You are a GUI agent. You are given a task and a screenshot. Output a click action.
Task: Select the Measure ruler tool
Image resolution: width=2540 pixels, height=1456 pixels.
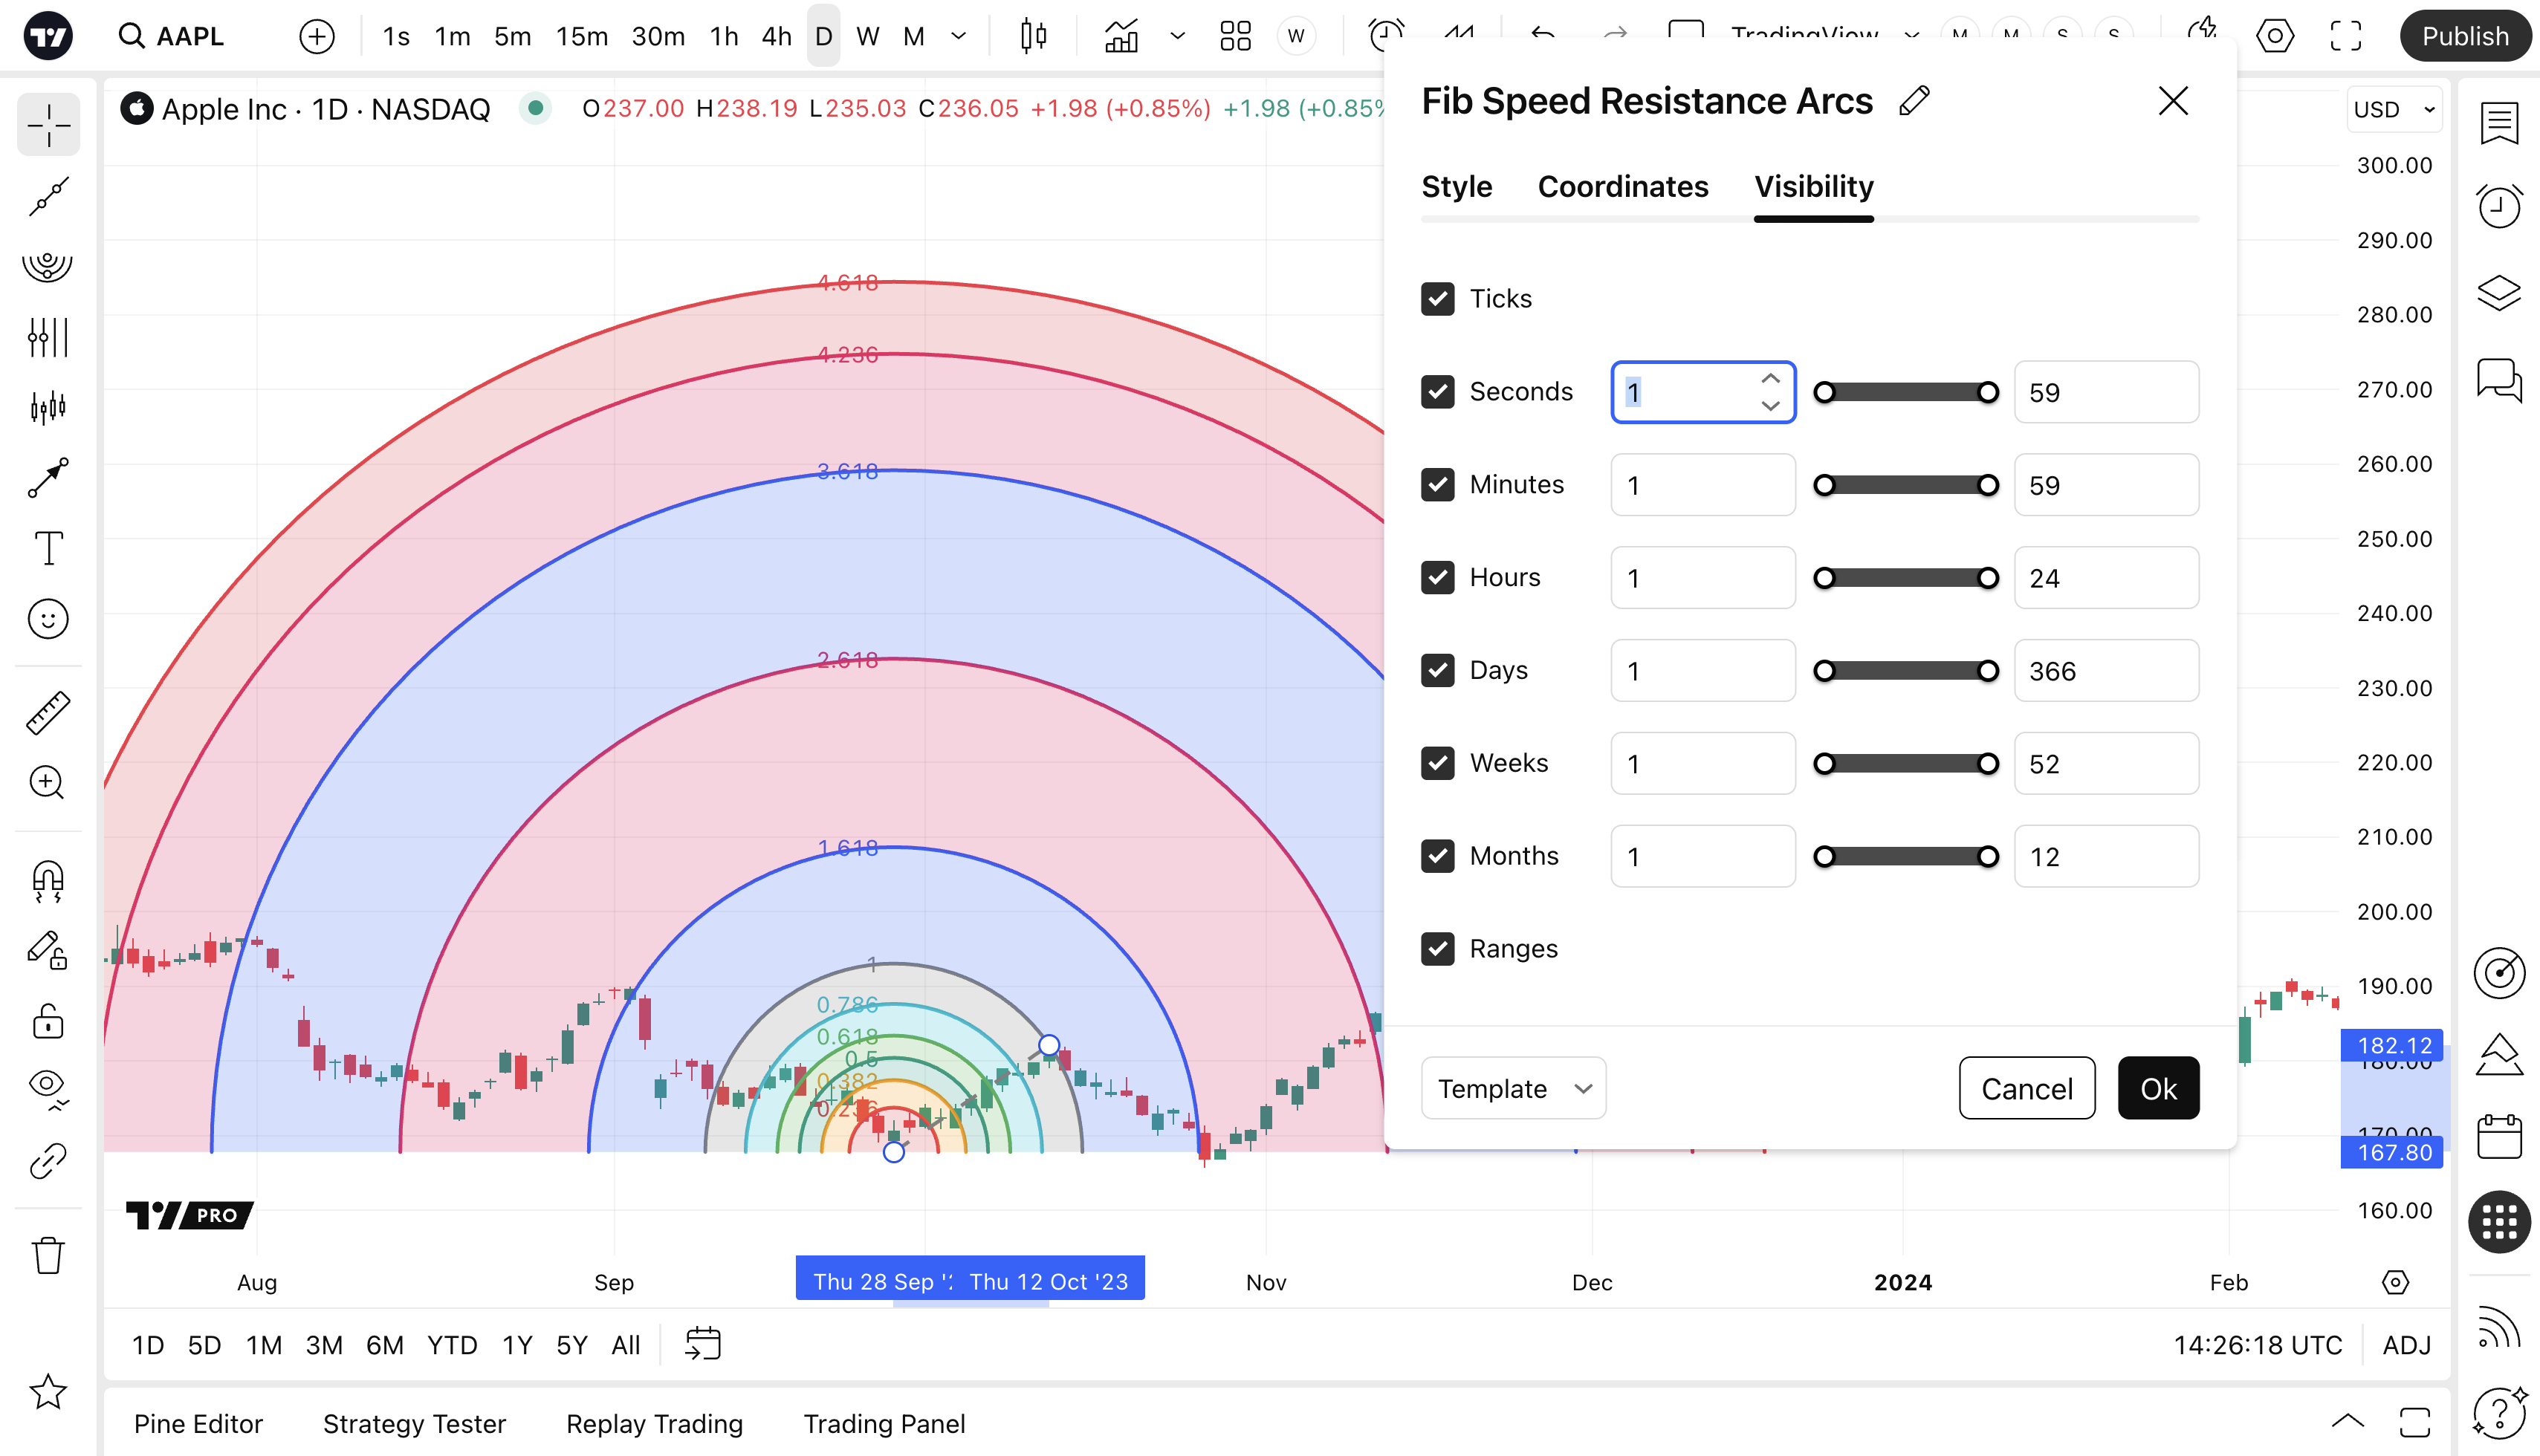[47, 713]
